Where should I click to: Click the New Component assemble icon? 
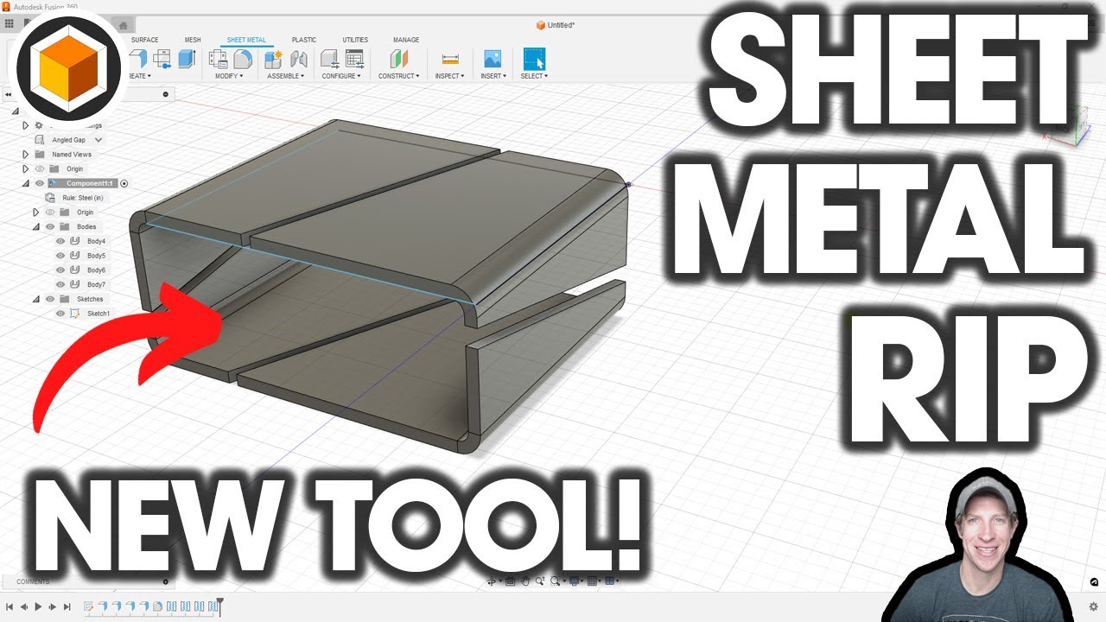pyautogui.click(x=274, y=59)
